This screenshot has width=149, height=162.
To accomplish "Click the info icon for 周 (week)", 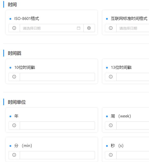I will point(111,125).
